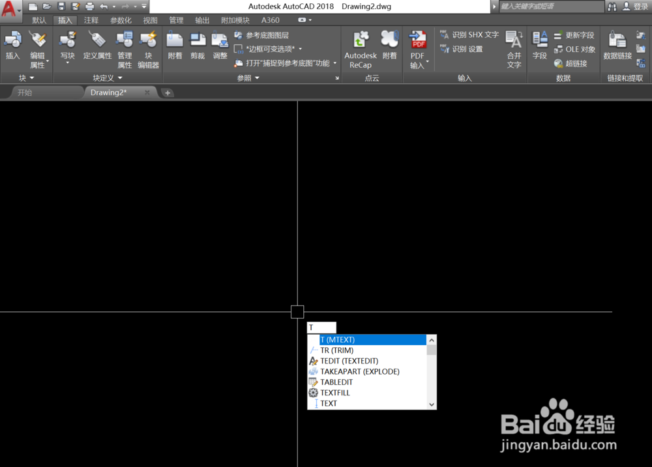Select TEDIT (TEXTEDIT) command suggestion
Screen dimensions: 652x467
click(x=367, y=361)
